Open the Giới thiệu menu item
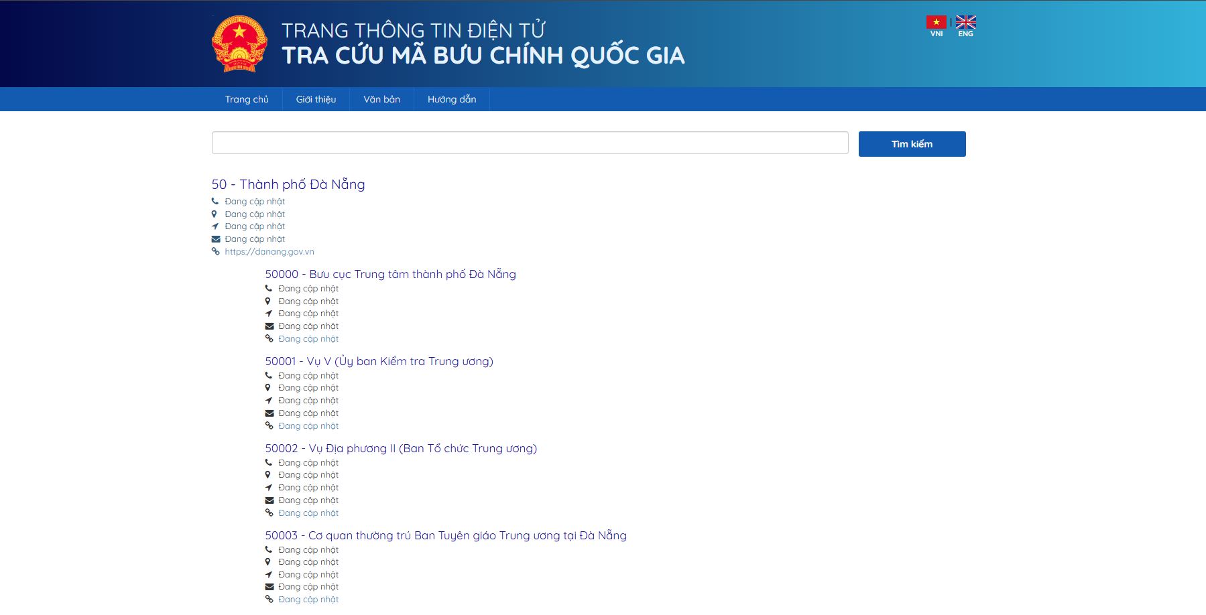The height and width of the screenshot is (615, 1206). point(316,99)
